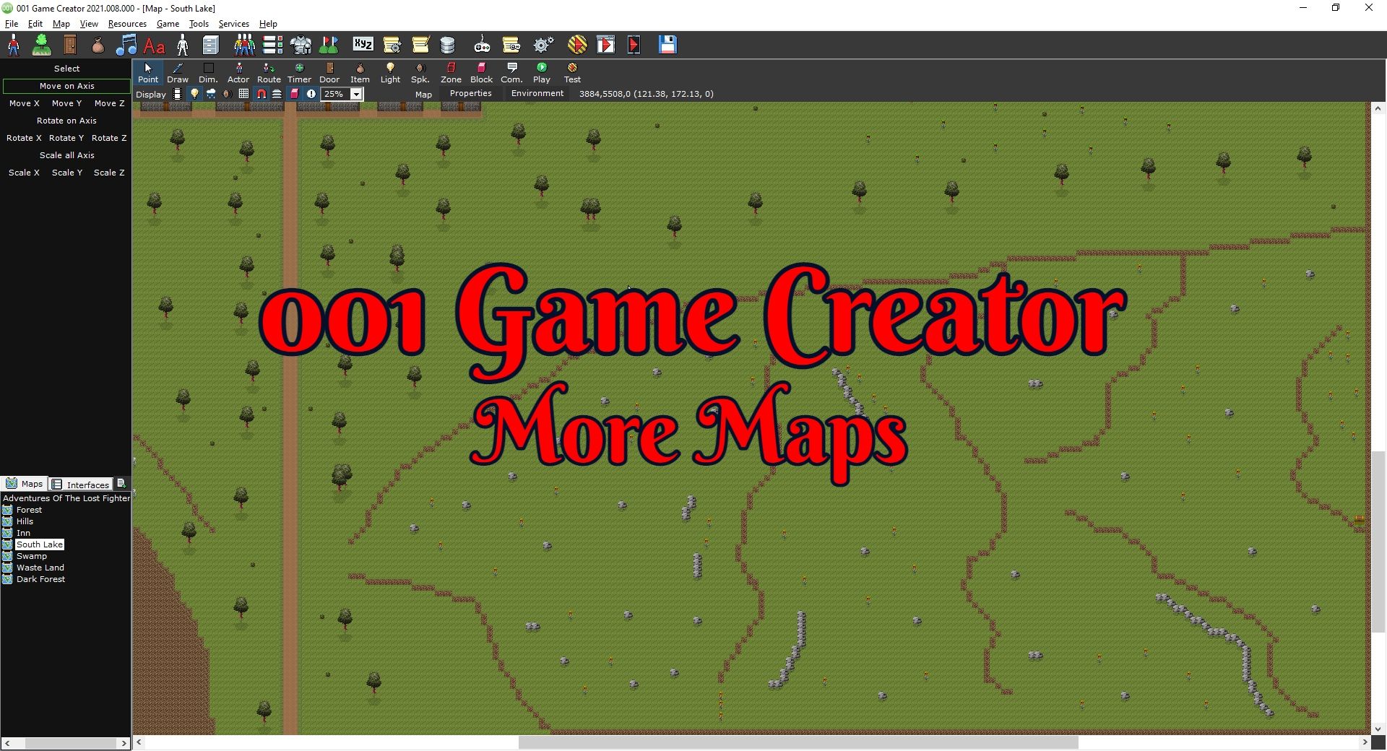
Task: Click the map vertical scrollbar thumb
Action: click(1378, 542)
